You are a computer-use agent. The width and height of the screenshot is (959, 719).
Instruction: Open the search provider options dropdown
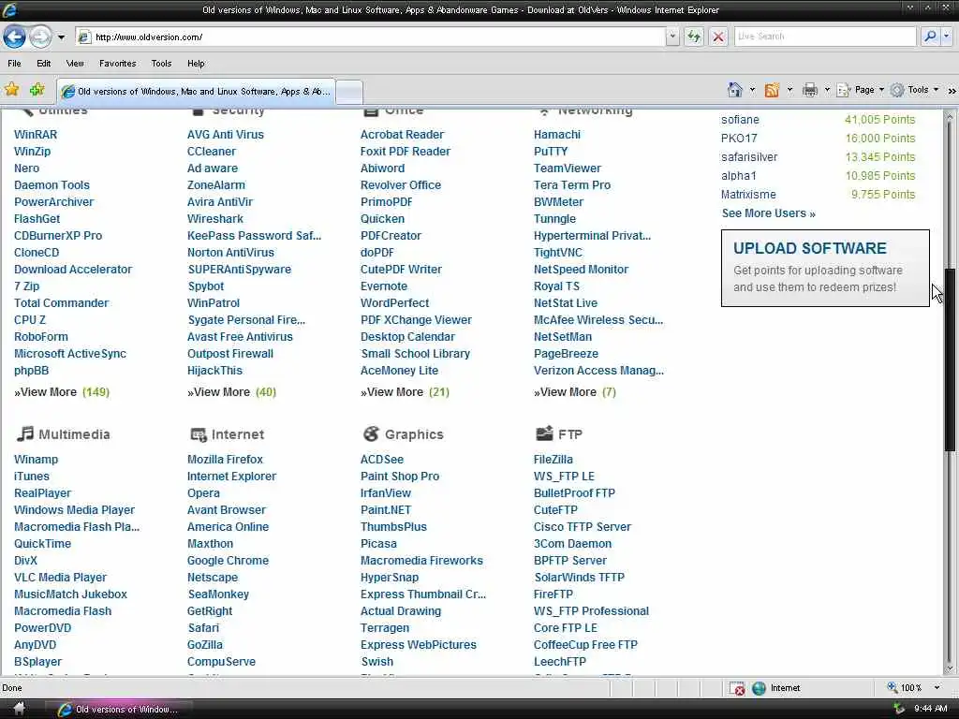point(946,37)
